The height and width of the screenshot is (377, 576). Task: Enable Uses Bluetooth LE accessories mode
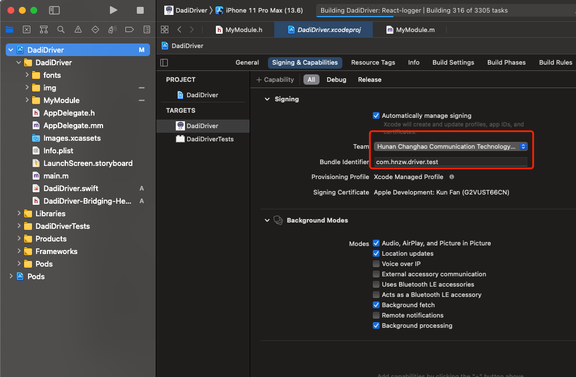pyautogui.click(x=376, y=284)
